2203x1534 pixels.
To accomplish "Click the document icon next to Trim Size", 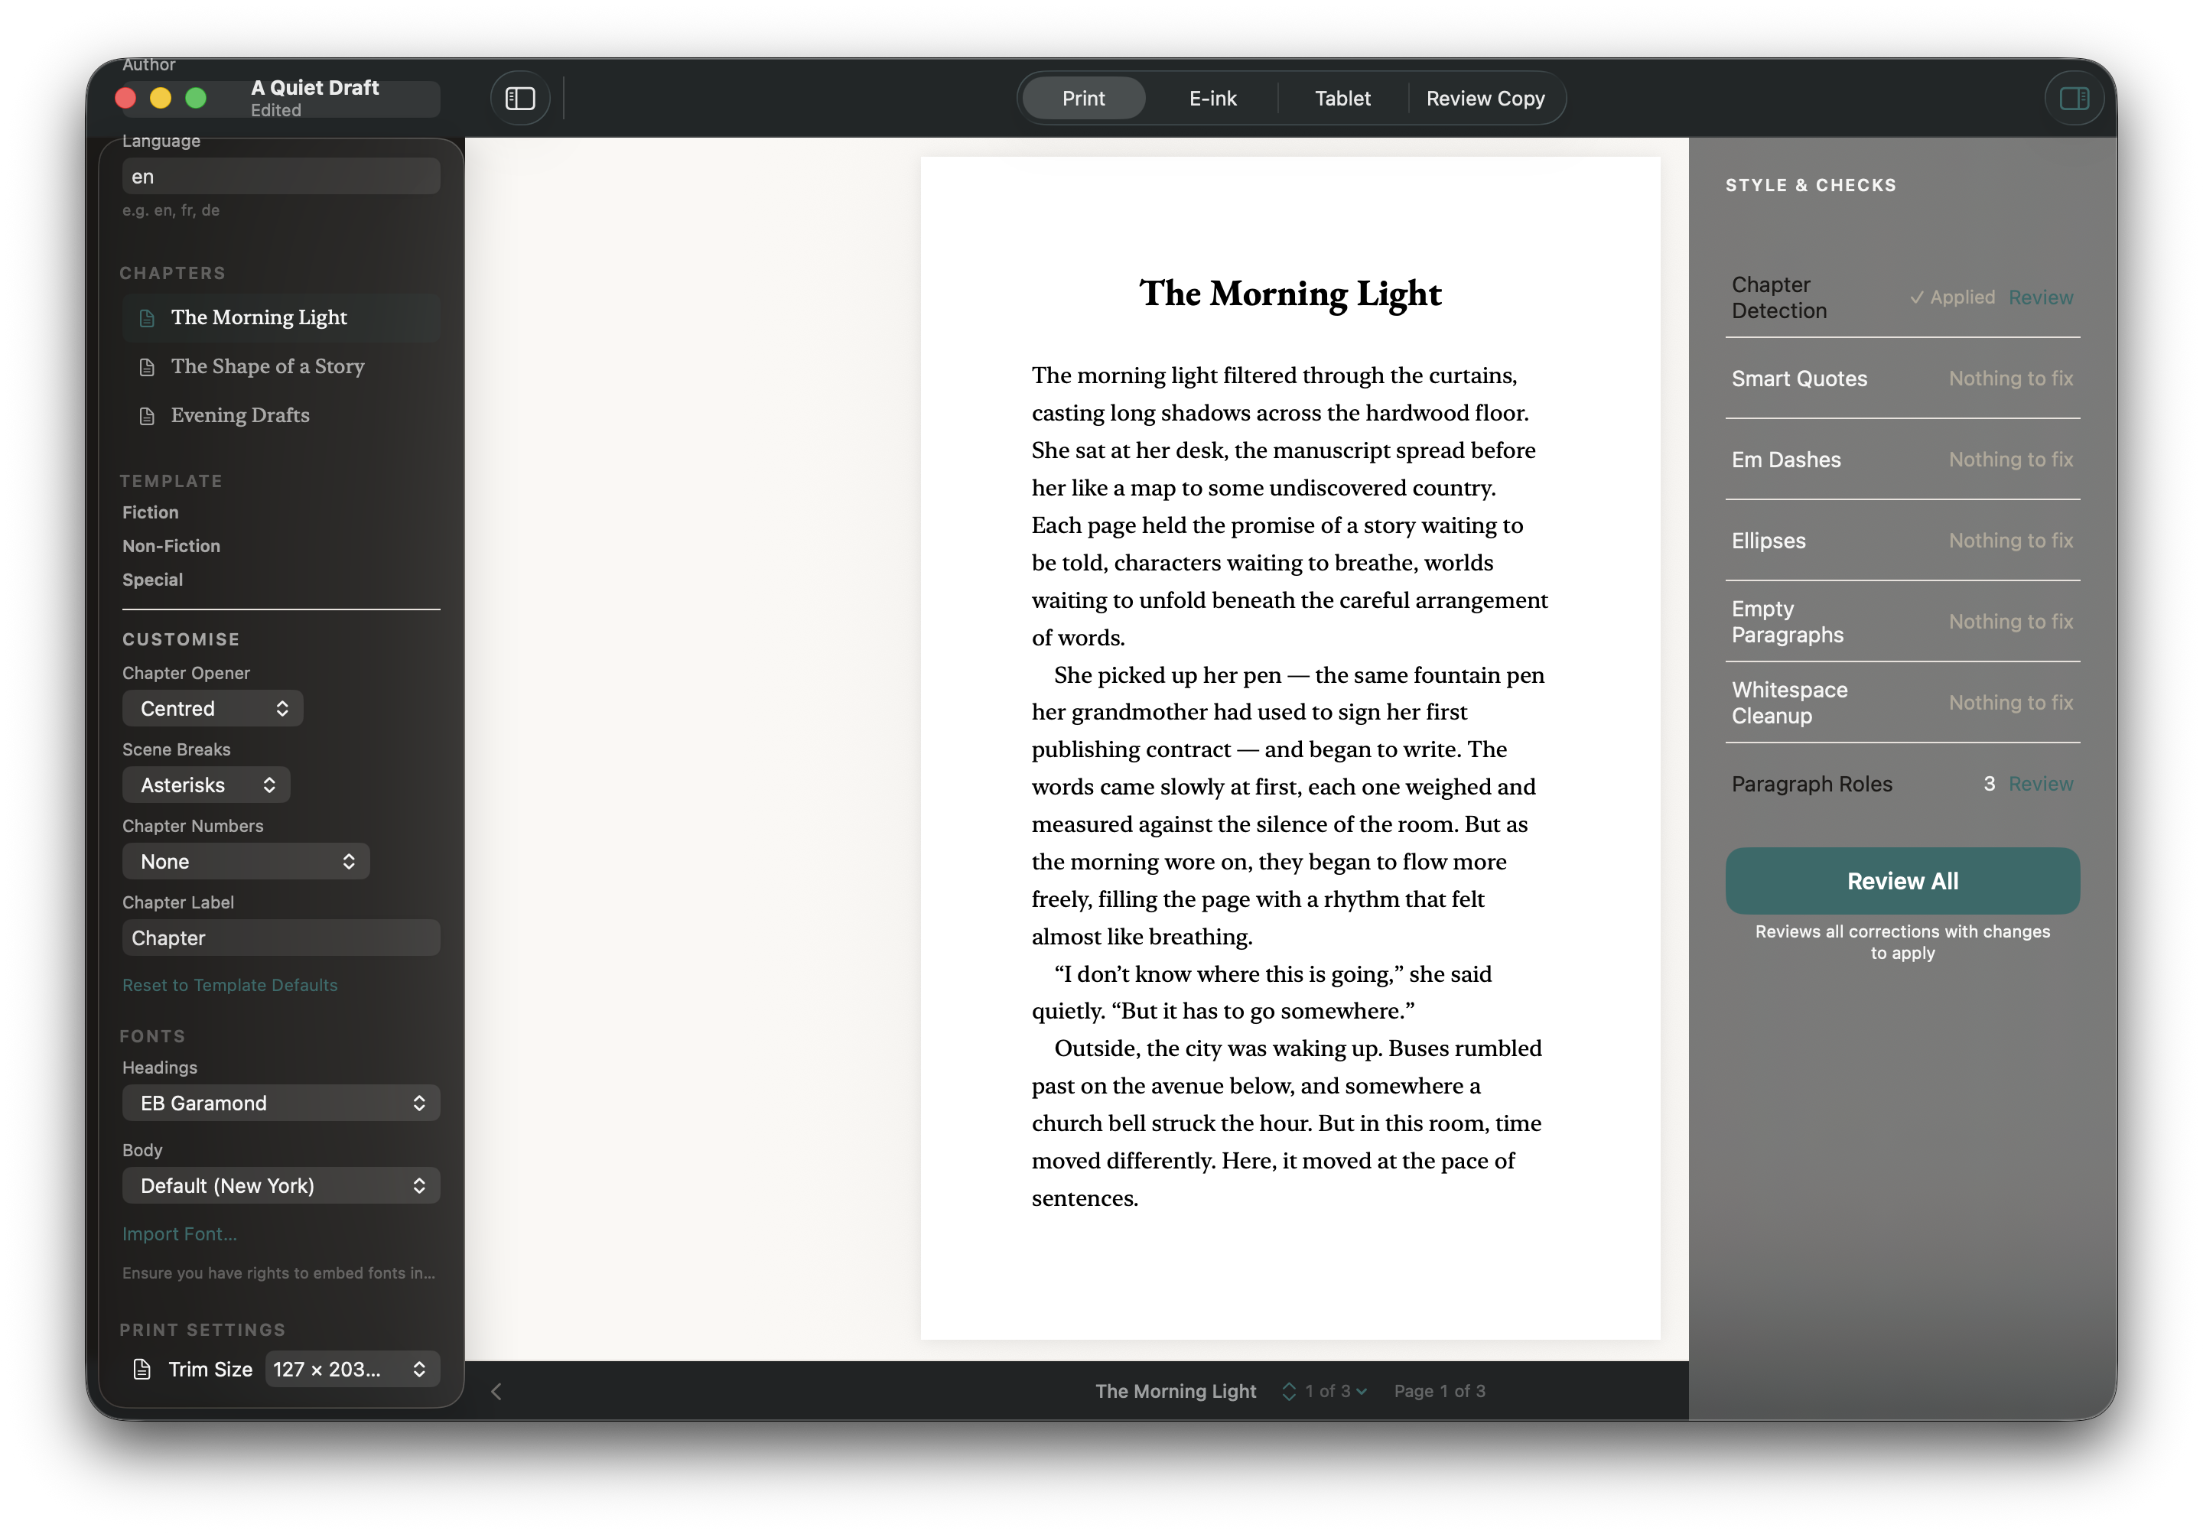I will (142, 1369).
